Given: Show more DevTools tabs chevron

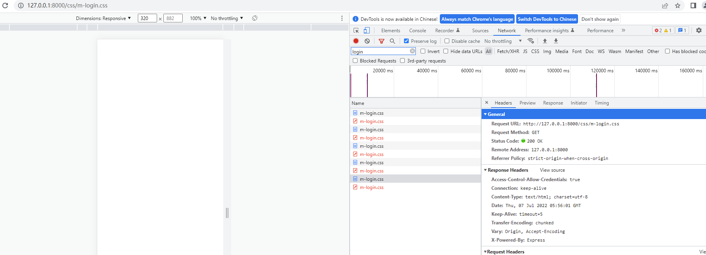Looking at the screenshot, I should point(623,30).
